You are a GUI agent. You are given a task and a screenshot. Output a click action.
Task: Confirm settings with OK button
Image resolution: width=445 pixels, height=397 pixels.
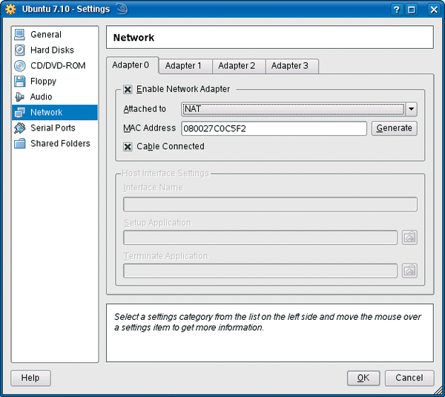click(x=363, y=378)
